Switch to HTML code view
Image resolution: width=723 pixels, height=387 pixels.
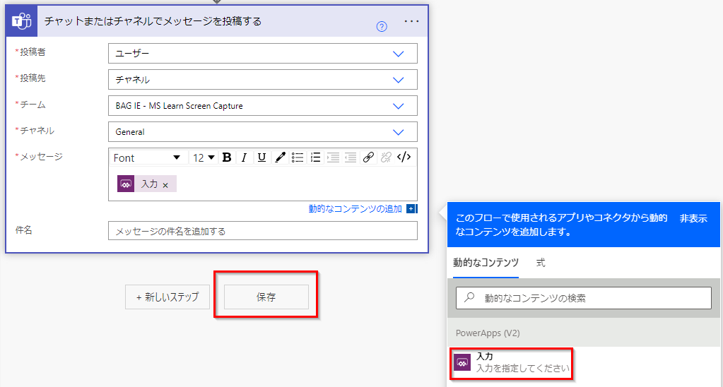click(x=404, y=157)
